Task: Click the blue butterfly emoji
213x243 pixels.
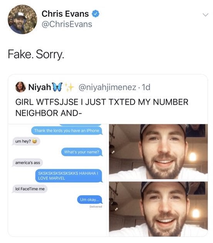Action: click(57, 87)
